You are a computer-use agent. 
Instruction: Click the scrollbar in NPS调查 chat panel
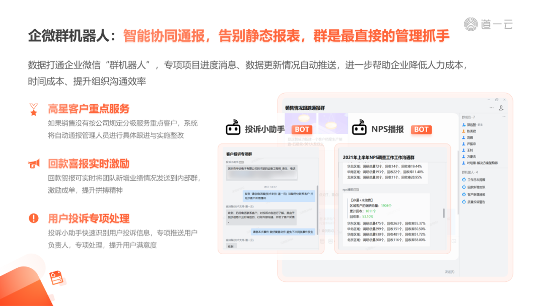click(x=444, y=213)
